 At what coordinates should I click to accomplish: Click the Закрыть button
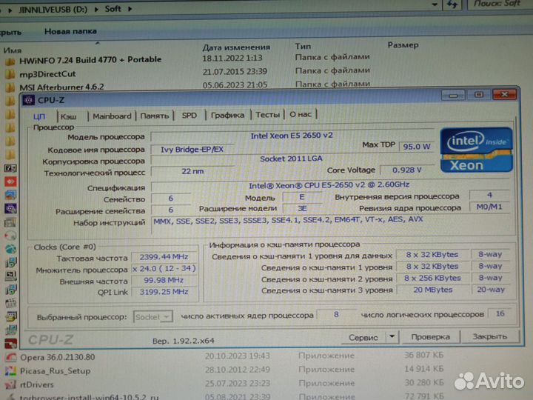[489, 336]
